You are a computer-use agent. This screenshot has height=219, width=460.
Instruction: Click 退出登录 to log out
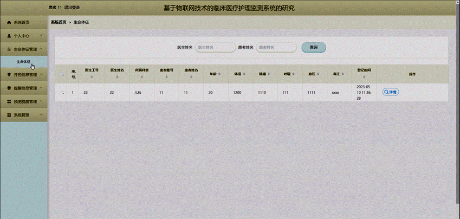[x=73, y=8]
